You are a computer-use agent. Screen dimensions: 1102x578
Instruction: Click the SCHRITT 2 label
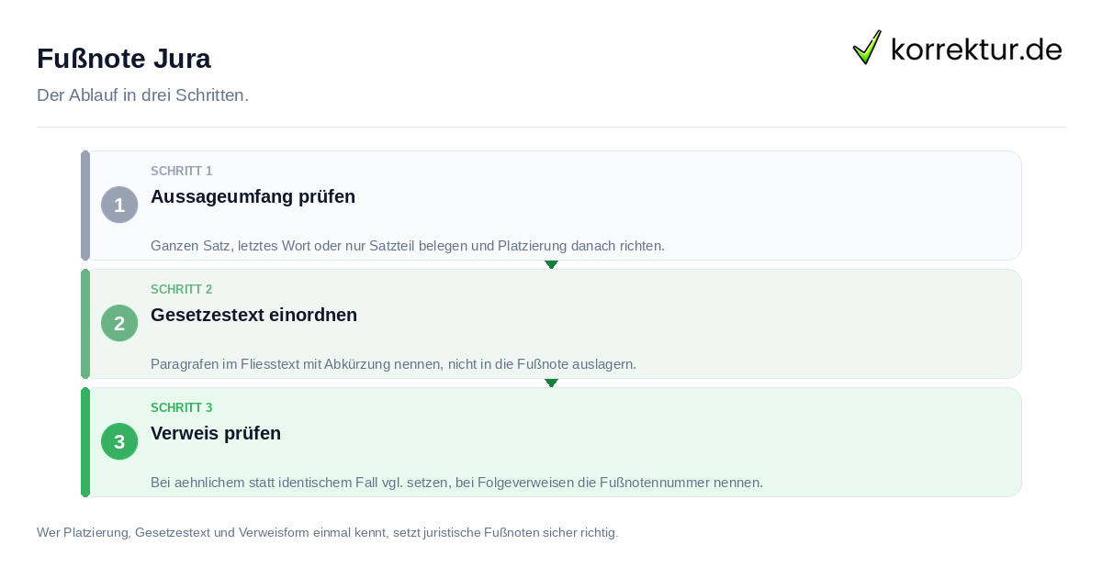point(182,290)
